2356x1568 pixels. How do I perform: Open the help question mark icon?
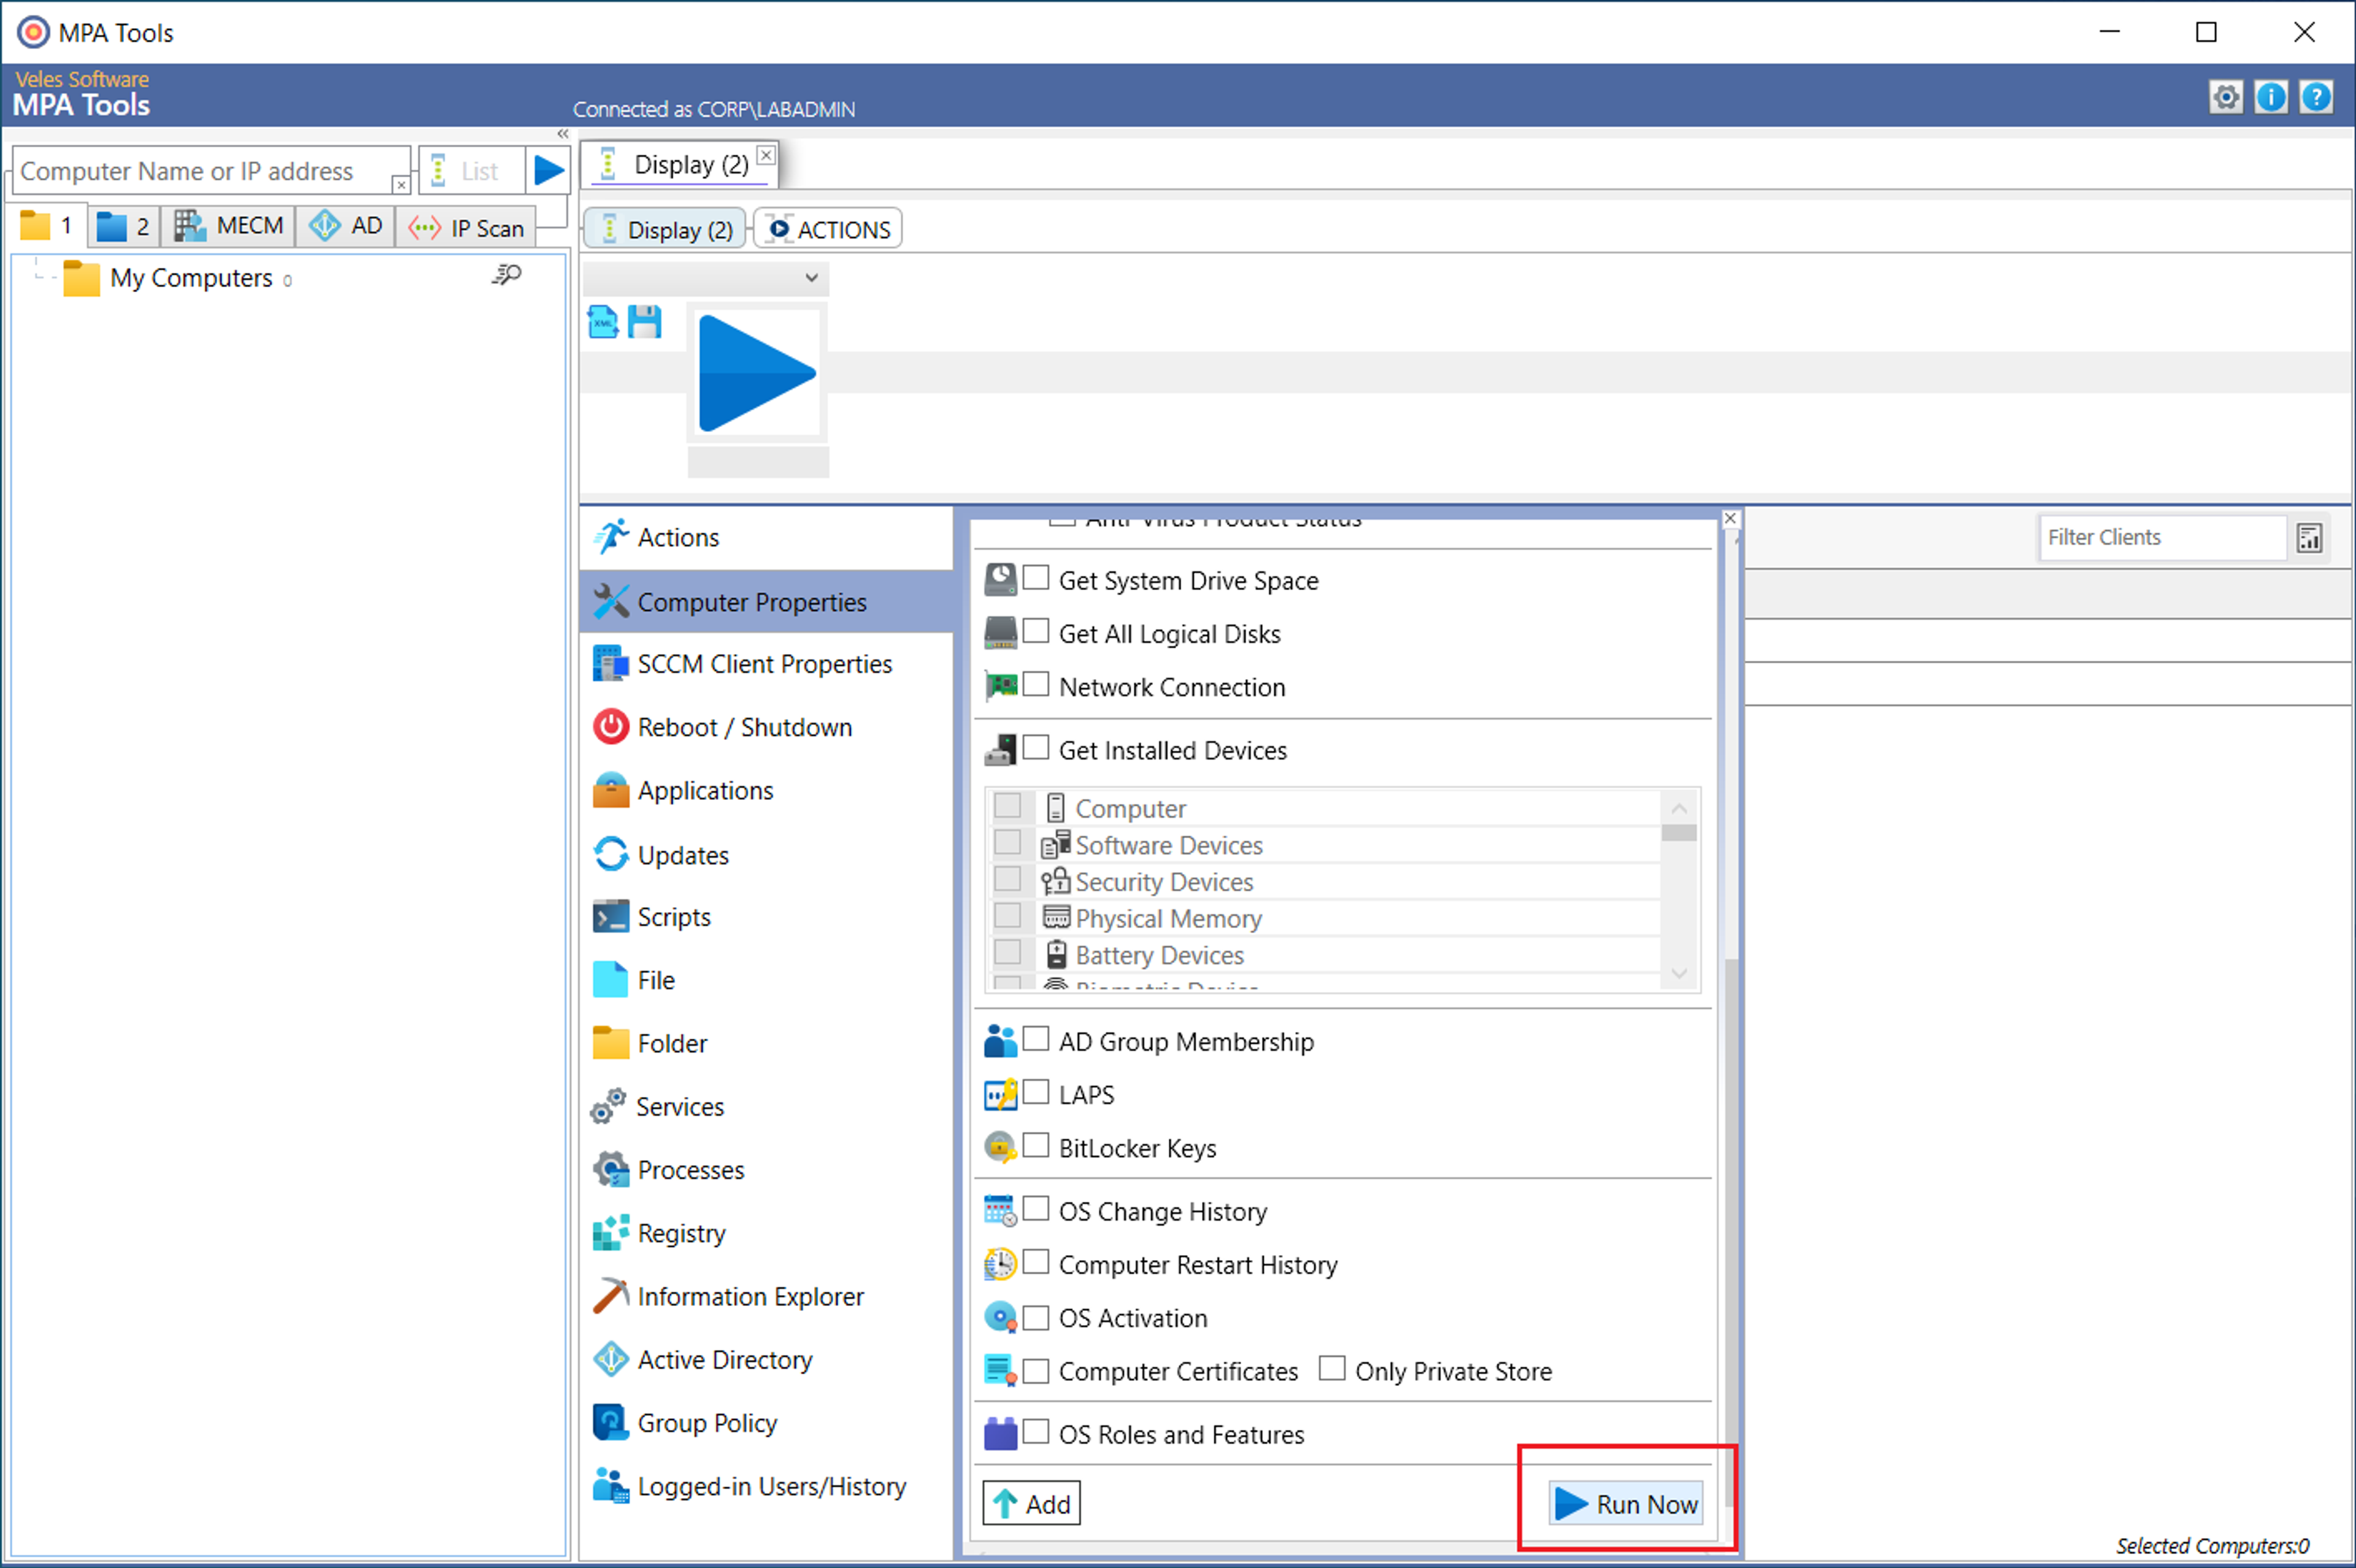tap(2317, 97)
